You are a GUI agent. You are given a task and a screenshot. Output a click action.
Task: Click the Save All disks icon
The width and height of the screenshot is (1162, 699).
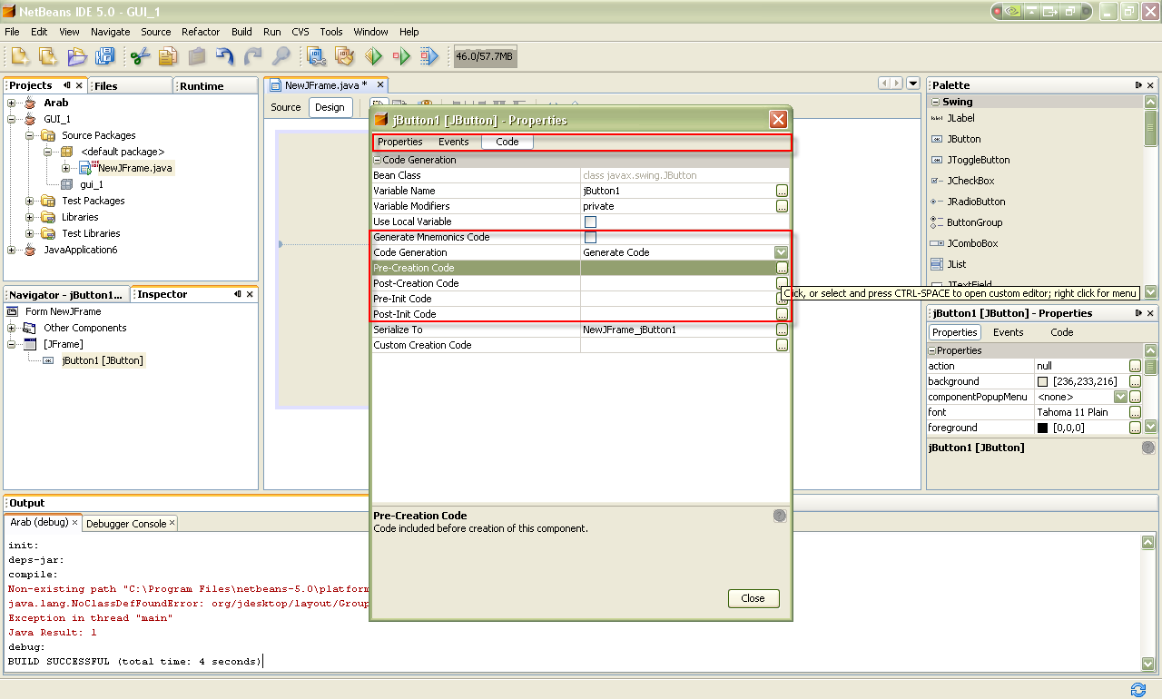105,56
